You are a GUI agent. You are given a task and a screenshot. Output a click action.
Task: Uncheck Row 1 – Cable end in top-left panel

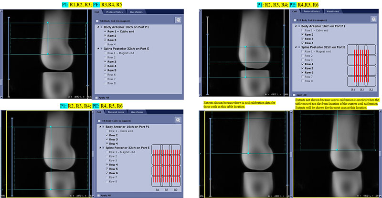(105, 31)
